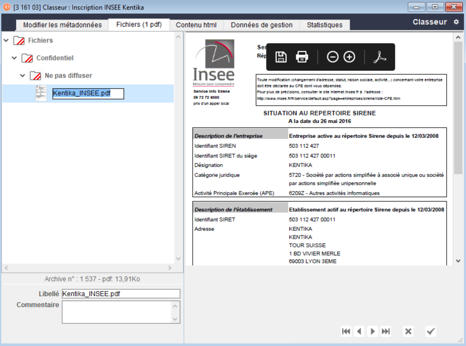Click the Kentika_INSEE.pdf file thumbnail
The height and width of the screenshot is (346, 466).
41,93
